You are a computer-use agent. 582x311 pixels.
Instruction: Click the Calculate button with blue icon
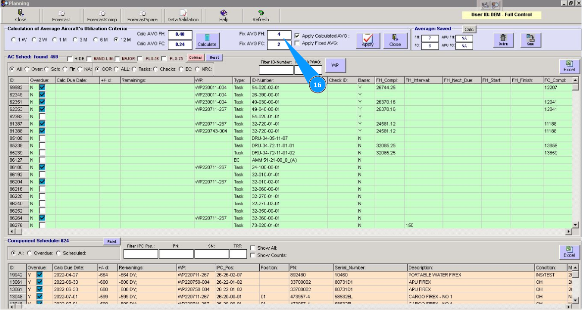click(207, 40)
